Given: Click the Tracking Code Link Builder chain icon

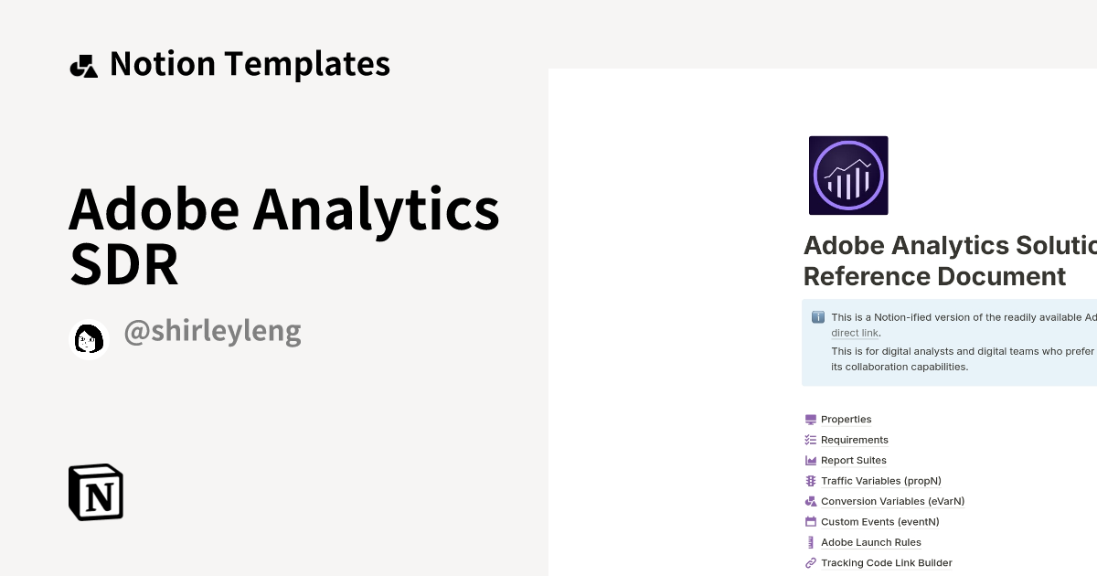Looking at the screenshot, I should tap(810, 562).
